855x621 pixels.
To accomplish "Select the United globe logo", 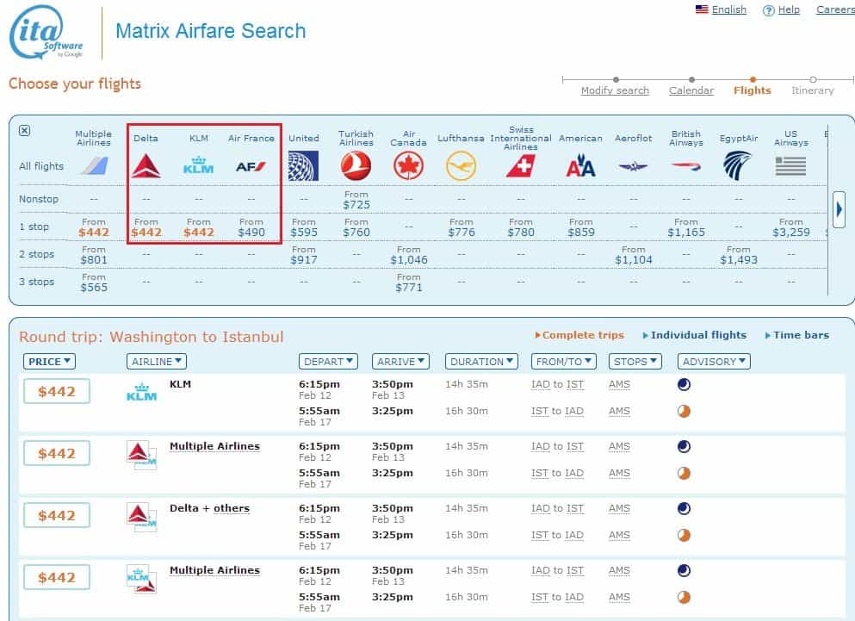I will click(304, 166).
